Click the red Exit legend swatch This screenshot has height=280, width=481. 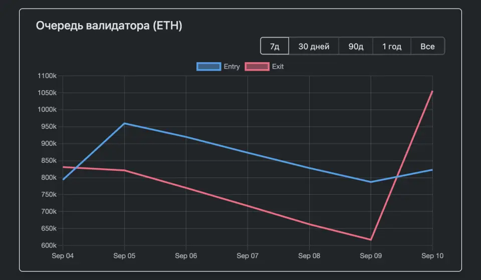257,66
